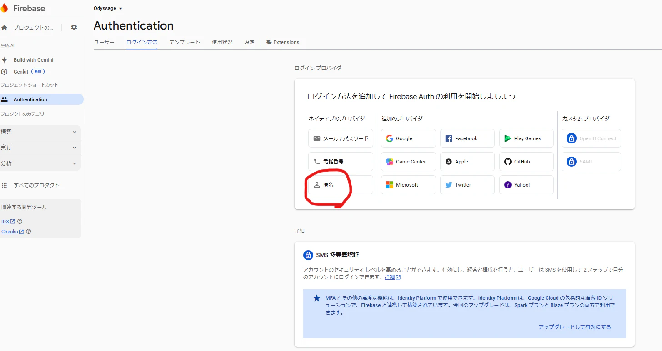
Task: Click the Extensions tab icon
Action: click(x=269, y=42)
